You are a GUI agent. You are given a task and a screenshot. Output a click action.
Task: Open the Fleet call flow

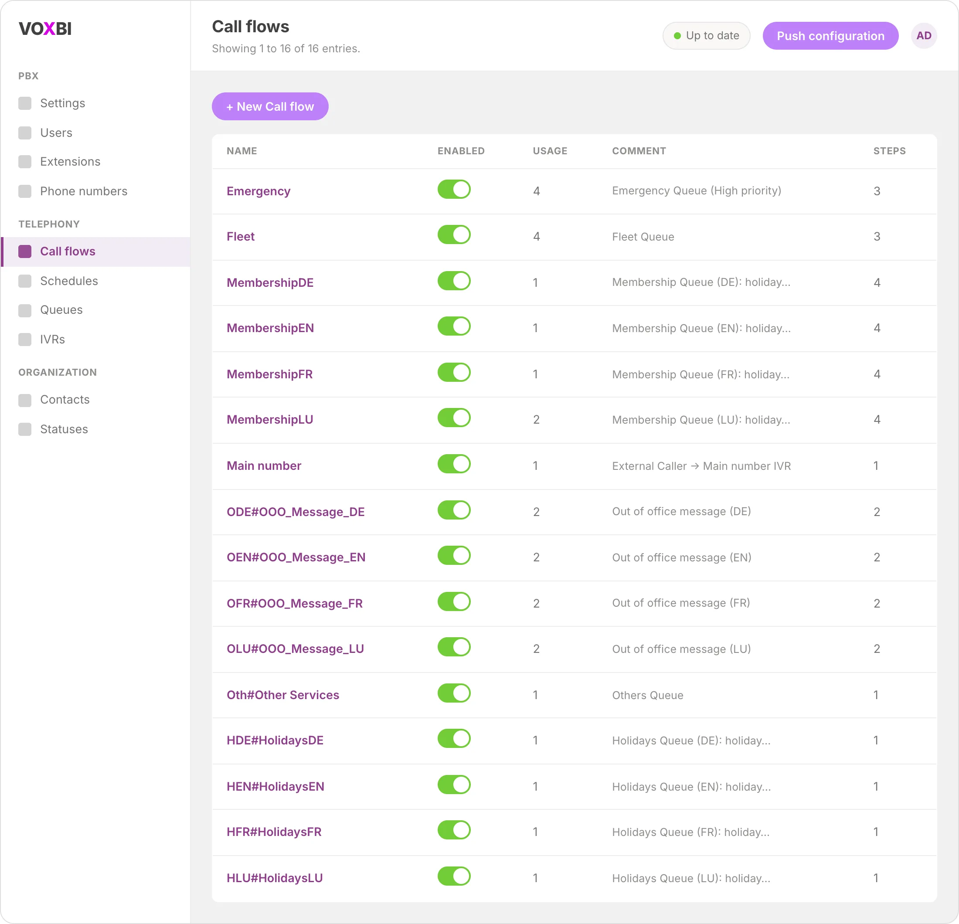coord(240,237)
